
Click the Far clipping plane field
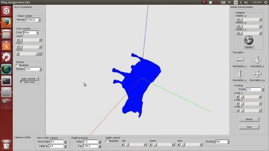click(x=91, y=146)
